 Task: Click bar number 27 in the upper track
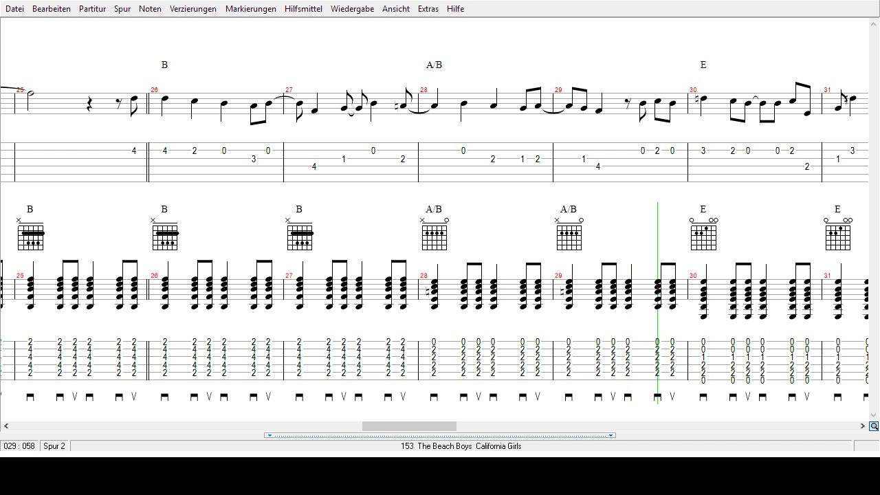coord(289,90)
